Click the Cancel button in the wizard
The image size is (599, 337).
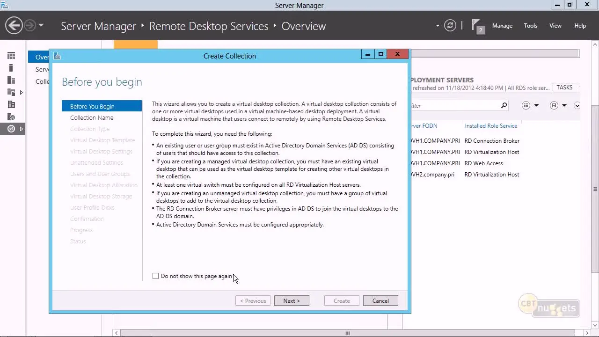tap(380, 301)
